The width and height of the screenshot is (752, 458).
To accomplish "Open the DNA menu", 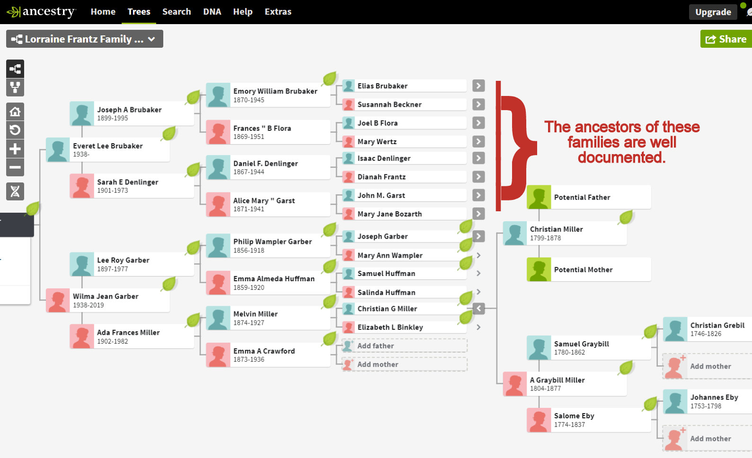I will point(212,12).
